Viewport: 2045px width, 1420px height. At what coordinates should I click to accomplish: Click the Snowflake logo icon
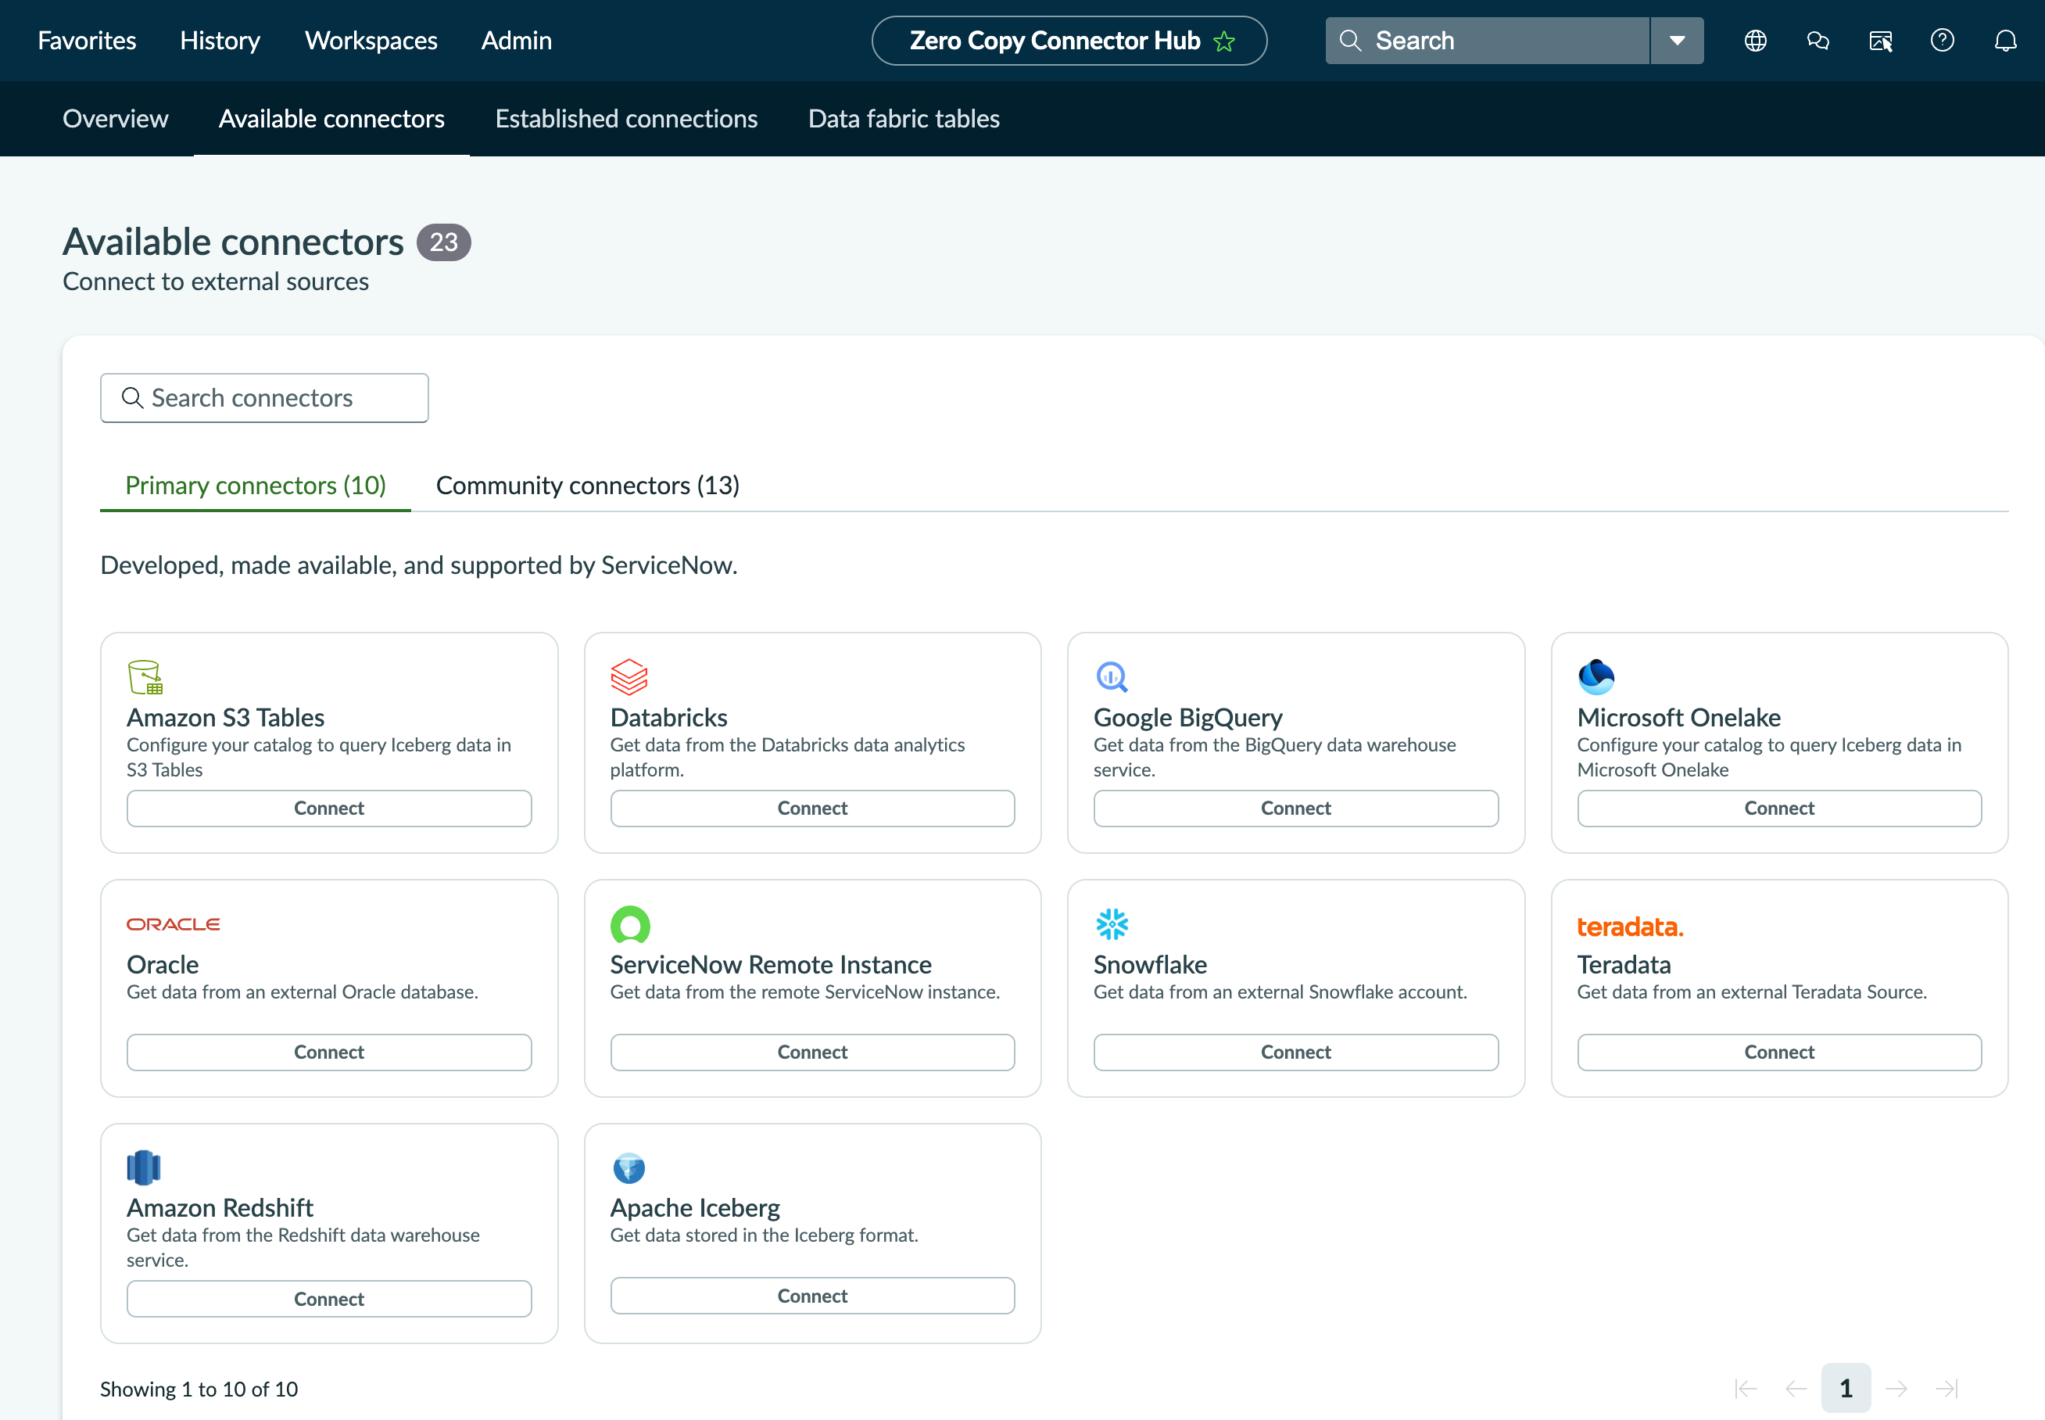[x=1112, y=924]
